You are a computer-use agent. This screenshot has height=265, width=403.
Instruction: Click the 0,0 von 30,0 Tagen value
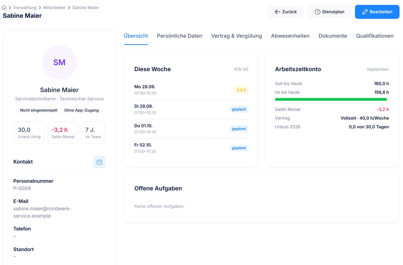point(369,127)
